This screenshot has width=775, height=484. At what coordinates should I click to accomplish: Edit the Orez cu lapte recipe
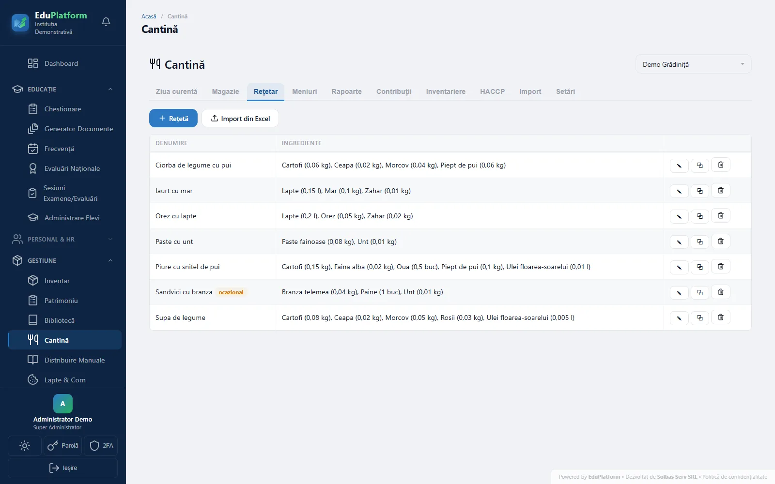click(679, 216)
